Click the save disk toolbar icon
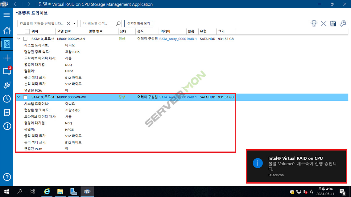 (x=333, y=23)
